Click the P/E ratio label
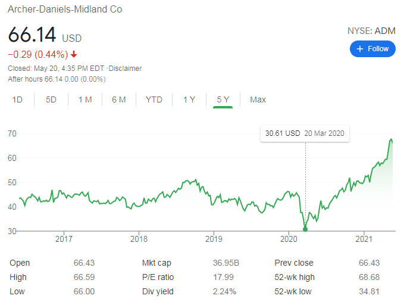Screen dimensions: 404x305 [x=158, y=277]
